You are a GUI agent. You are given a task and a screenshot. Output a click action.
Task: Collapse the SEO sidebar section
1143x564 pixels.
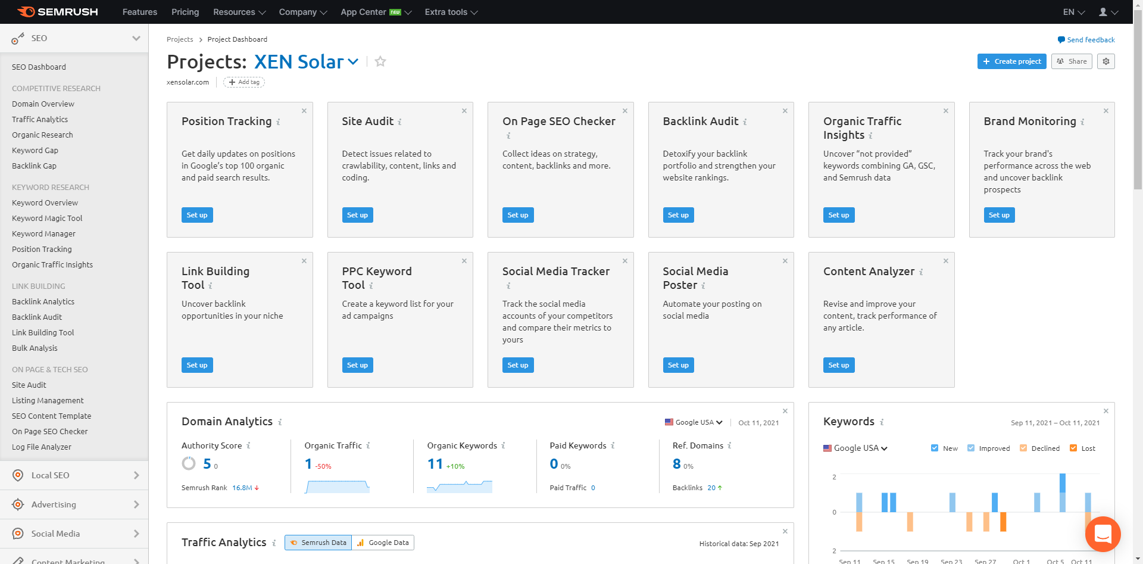(136, 38)
